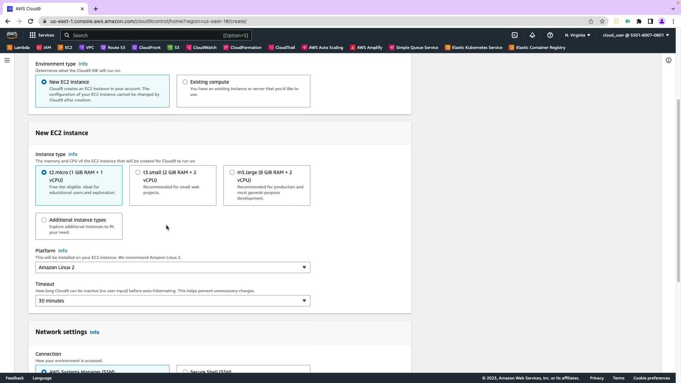
Task: Expand the N. Virginia region selector
Action: pos(577,35)
